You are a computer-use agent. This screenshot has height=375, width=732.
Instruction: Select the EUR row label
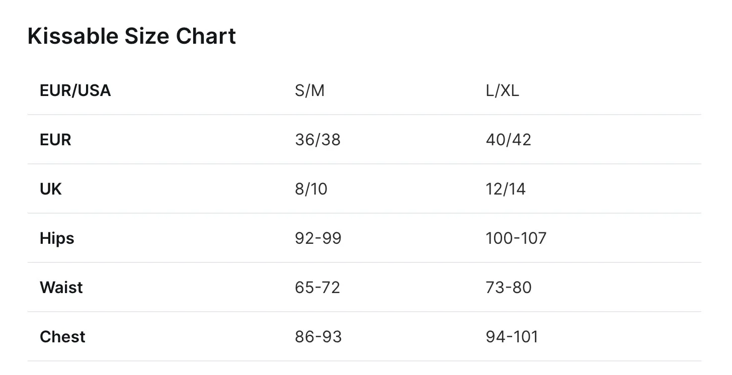tap(55, 140)
